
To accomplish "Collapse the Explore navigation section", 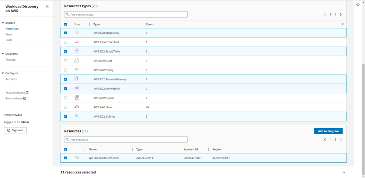I will coord(3,23).
